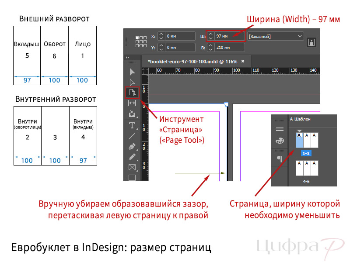Decrease the X value with down arrow
The width and height of the screenshot is (350, 262).
pos(161,38)
